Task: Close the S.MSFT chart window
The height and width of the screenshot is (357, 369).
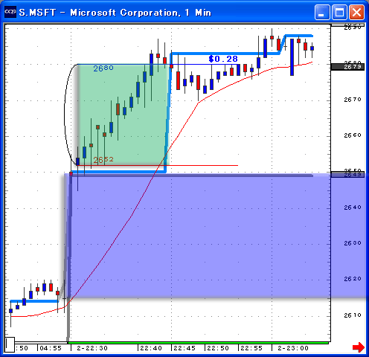Action: click(356, 12)
